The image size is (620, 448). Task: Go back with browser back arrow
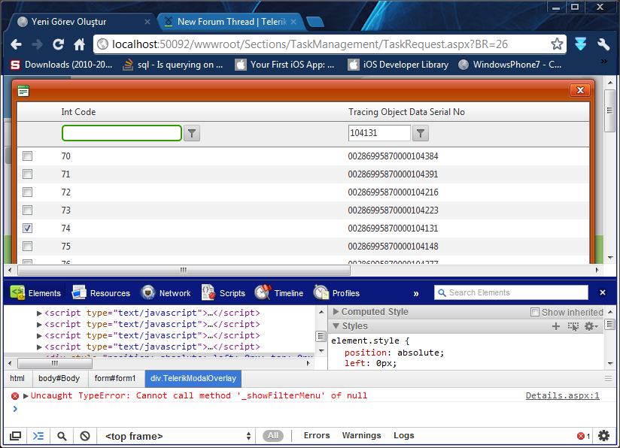[x=17, y=44]
